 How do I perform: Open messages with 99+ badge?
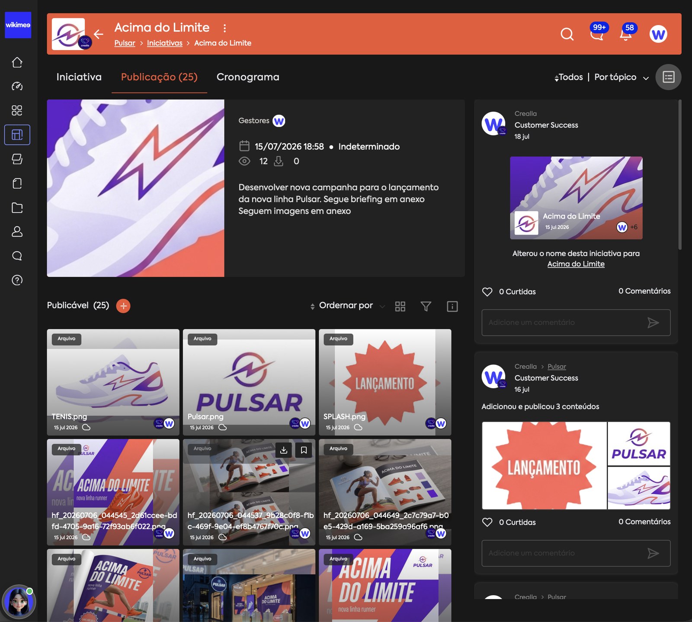pyautogui.click(x=597, y=33)
